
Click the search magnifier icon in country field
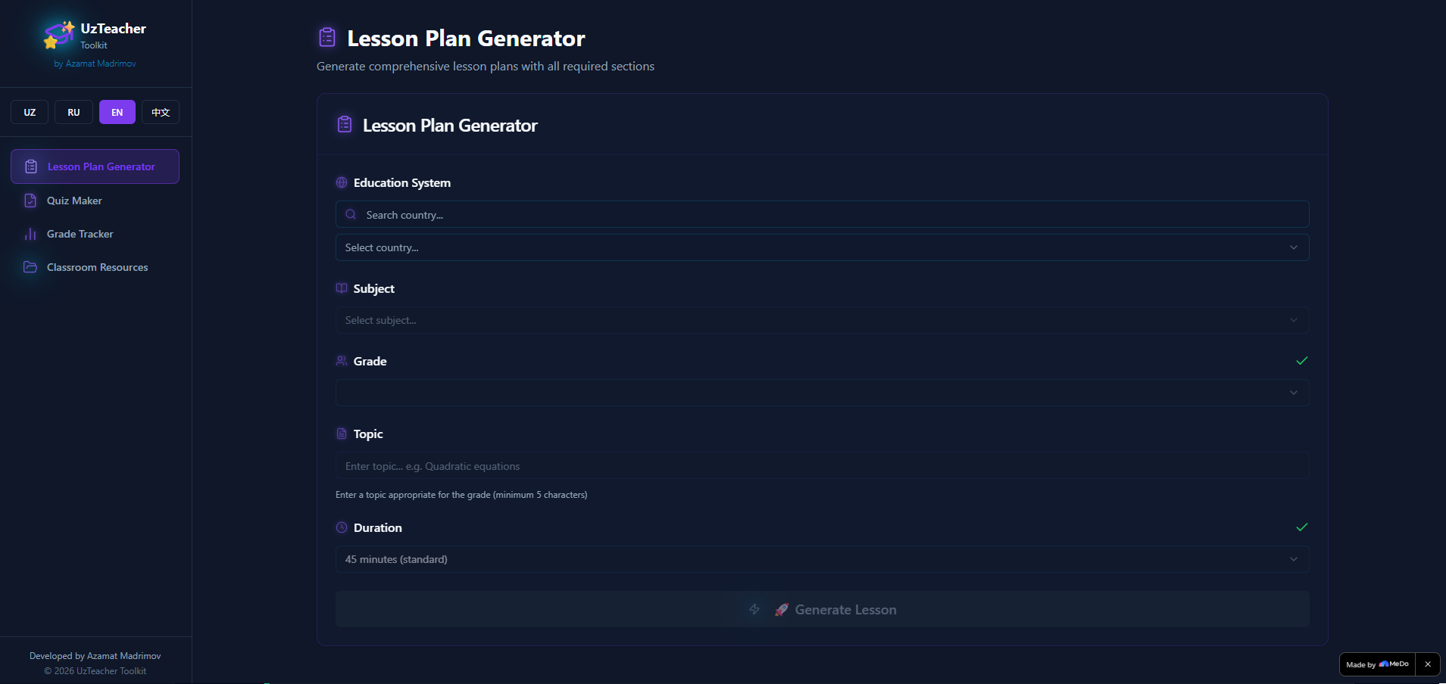[351, 214]
